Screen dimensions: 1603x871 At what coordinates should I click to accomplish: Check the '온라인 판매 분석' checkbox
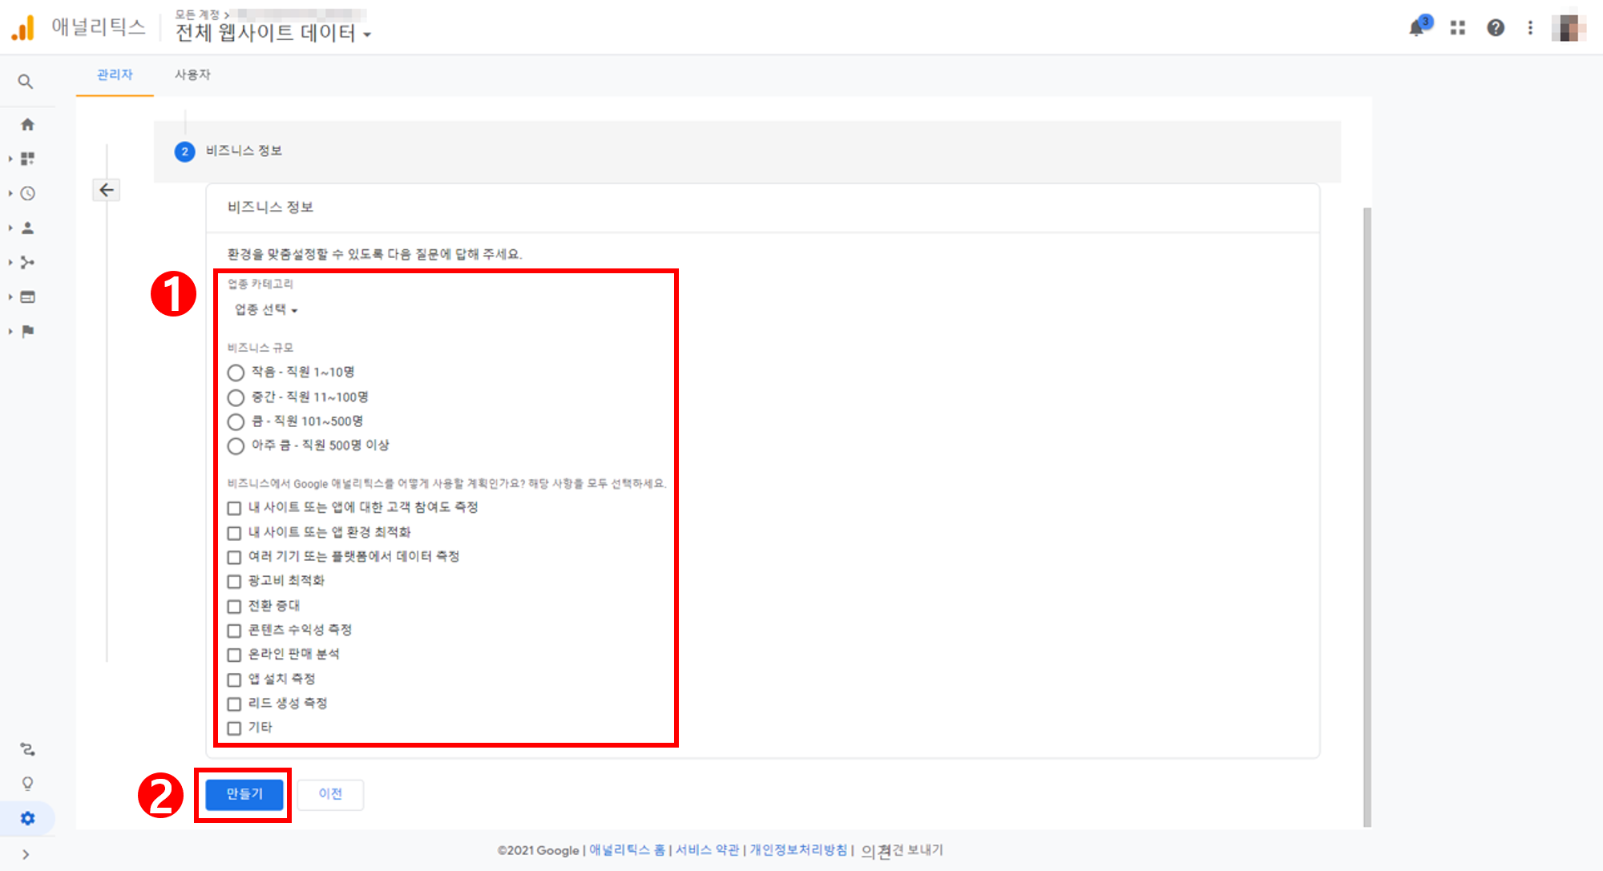[x=234, y=655]
